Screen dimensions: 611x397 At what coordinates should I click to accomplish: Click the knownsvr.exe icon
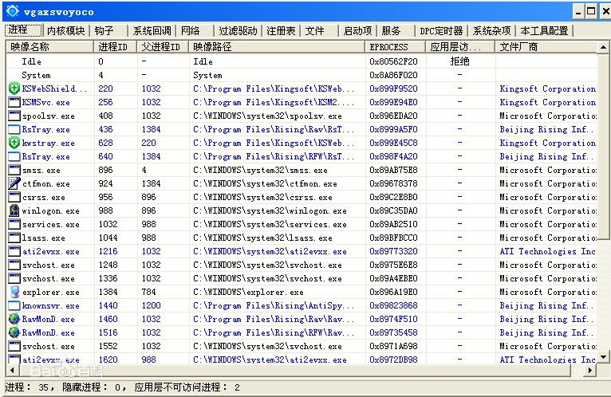14,306
